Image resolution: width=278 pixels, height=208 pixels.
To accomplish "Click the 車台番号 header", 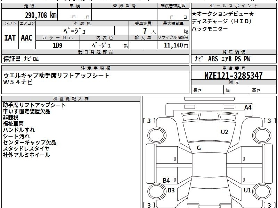I will point(234,68).
